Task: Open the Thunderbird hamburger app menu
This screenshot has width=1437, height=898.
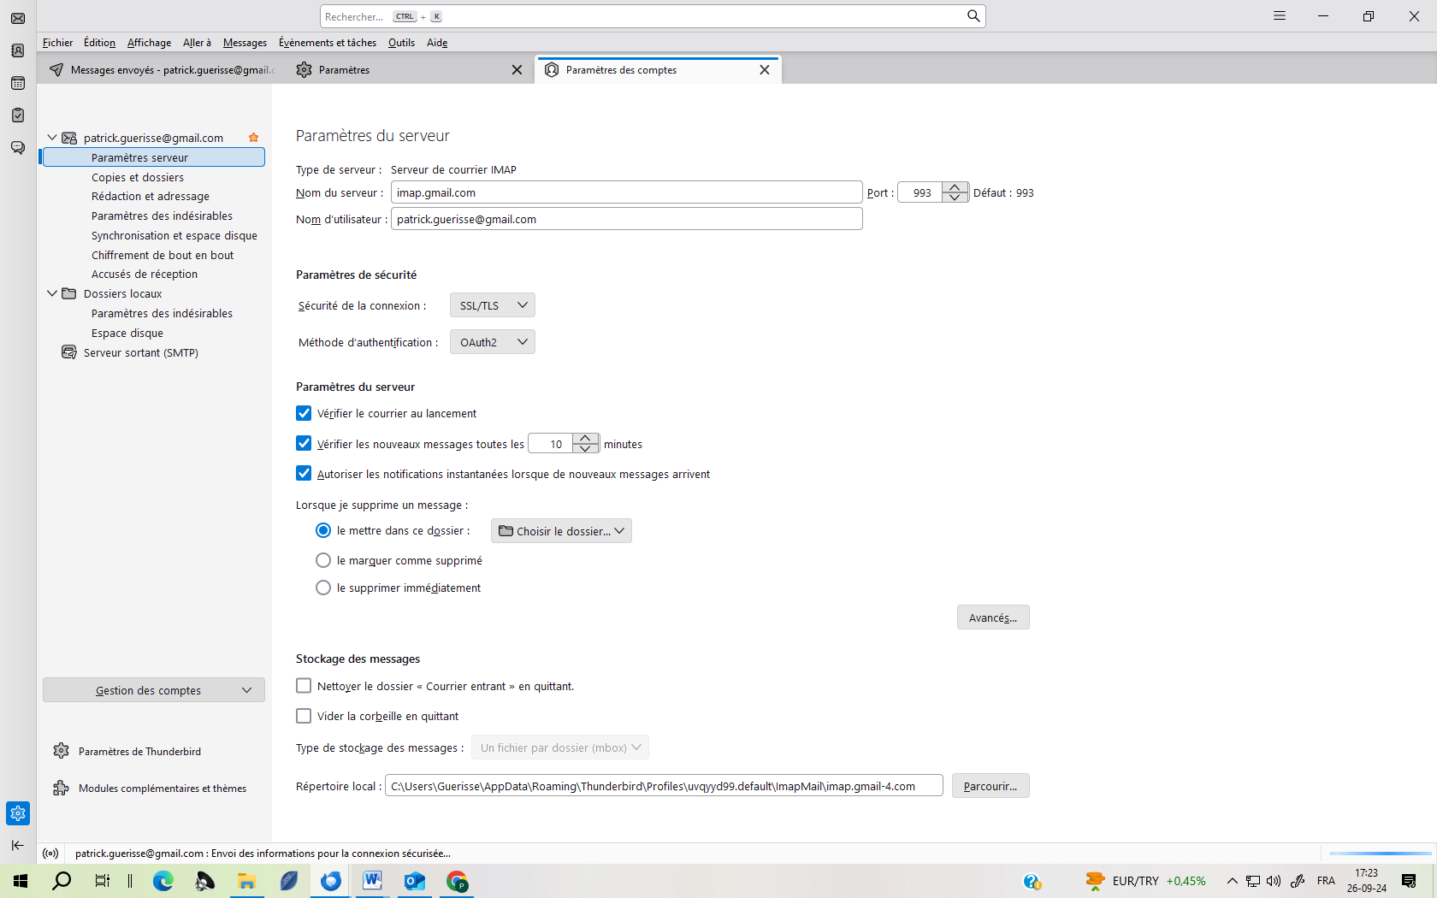Action: coord(1280,16)
